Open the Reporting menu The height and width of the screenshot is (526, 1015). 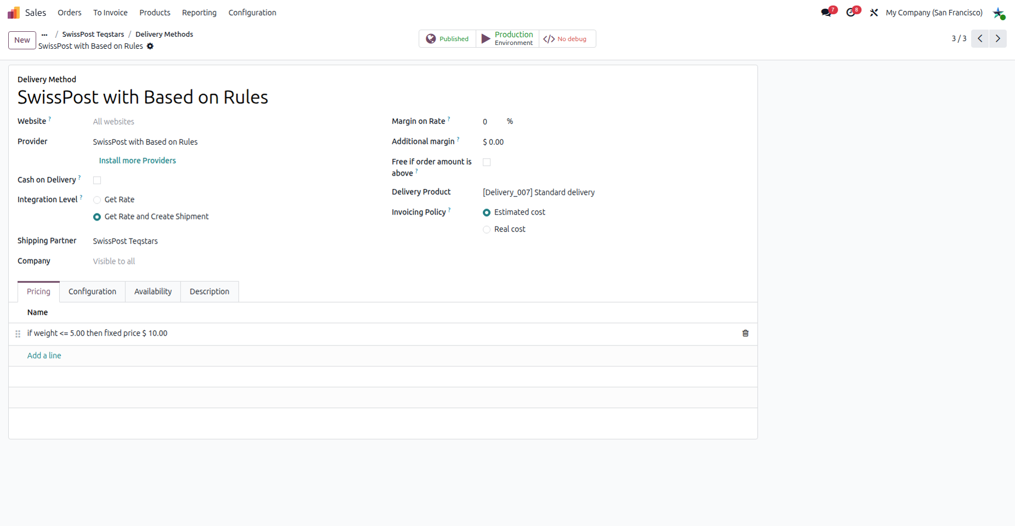pos(199,13)
